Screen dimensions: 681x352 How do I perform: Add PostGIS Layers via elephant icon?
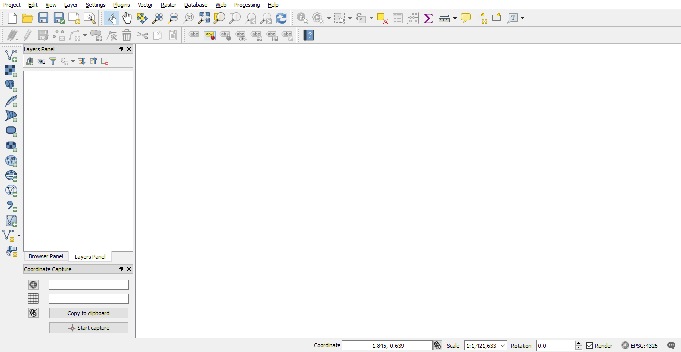coord(11,86)
